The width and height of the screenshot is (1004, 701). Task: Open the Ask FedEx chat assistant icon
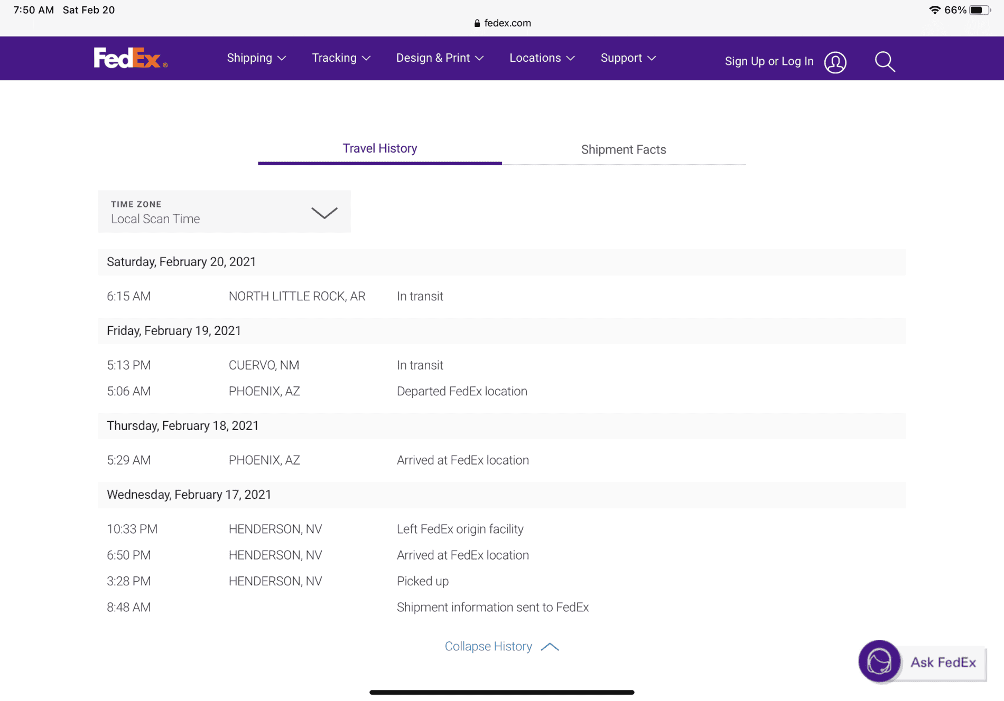point(879,661)
